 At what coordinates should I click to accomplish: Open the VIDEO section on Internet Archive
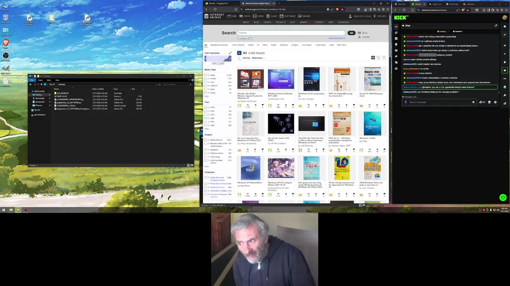(258, 16)
